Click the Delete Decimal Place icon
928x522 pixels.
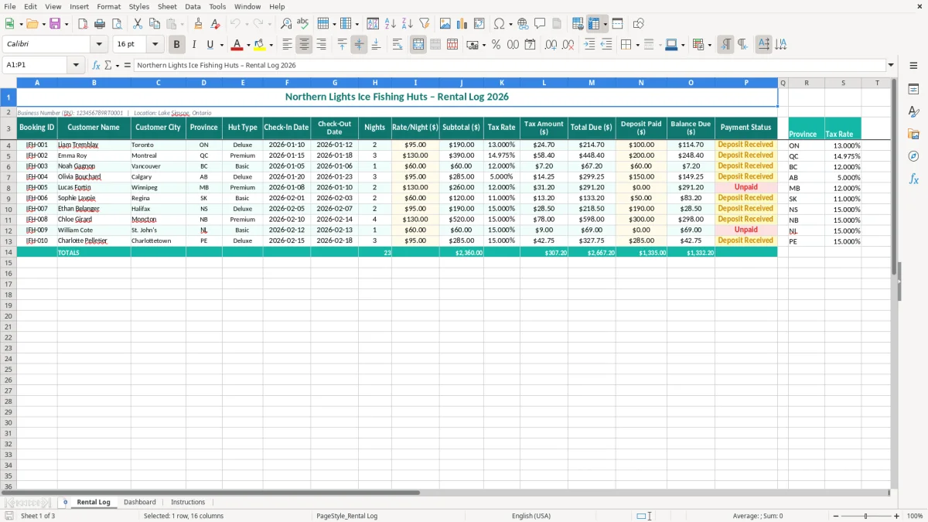(568, 45)
